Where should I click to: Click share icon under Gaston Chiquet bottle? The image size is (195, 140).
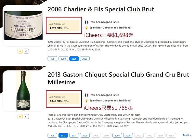[x=26, y=116]
